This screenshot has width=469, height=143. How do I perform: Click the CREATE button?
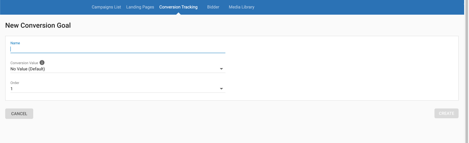[x=446, y=113]
